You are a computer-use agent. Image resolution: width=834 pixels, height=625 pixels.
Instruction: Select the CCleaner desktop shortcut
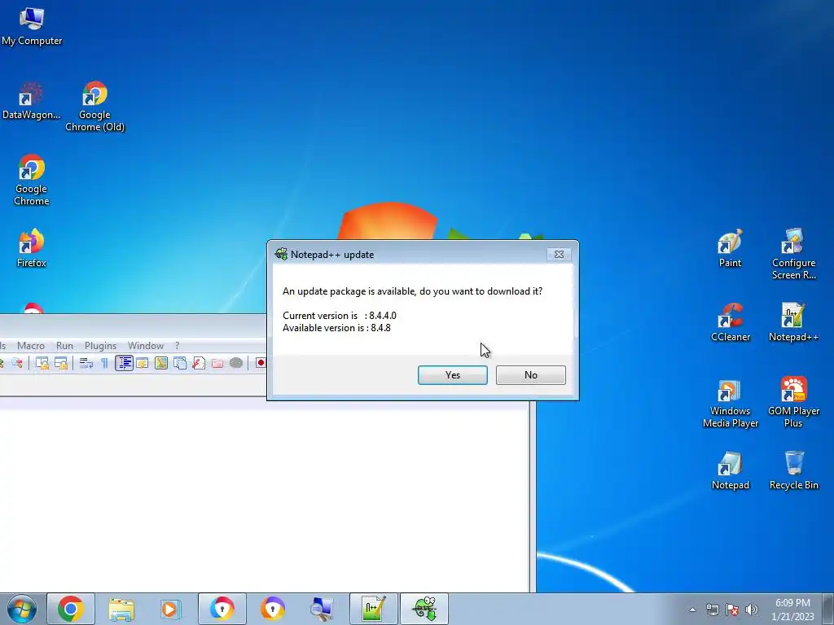point(731,322)
